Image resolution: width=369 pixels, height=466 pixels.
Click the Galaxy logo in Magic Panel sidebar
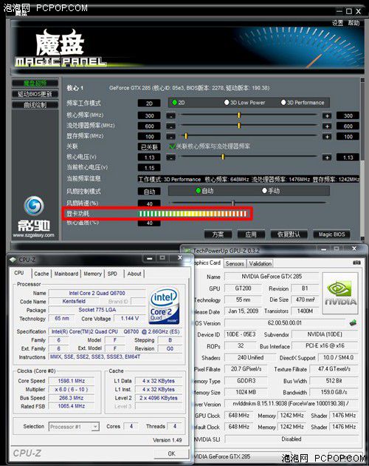click(x=33, y=206)
